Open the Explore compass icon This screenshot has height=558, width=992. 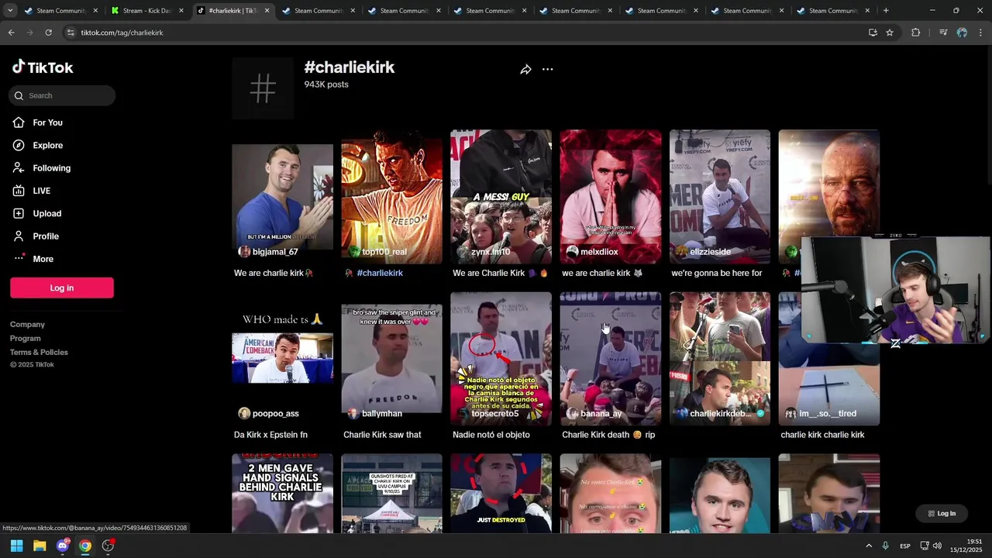(19, 145)
